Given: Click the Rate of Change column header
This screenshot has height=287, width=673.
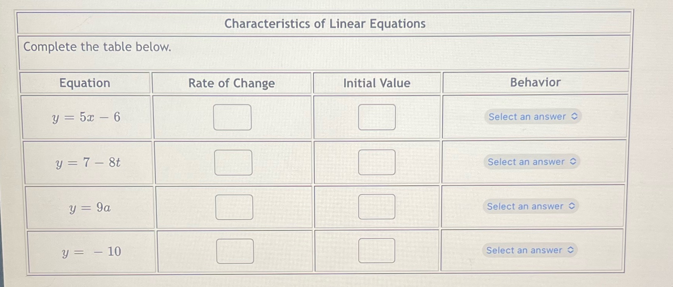Looking at the screenshot, I should (x=231, y=83).
